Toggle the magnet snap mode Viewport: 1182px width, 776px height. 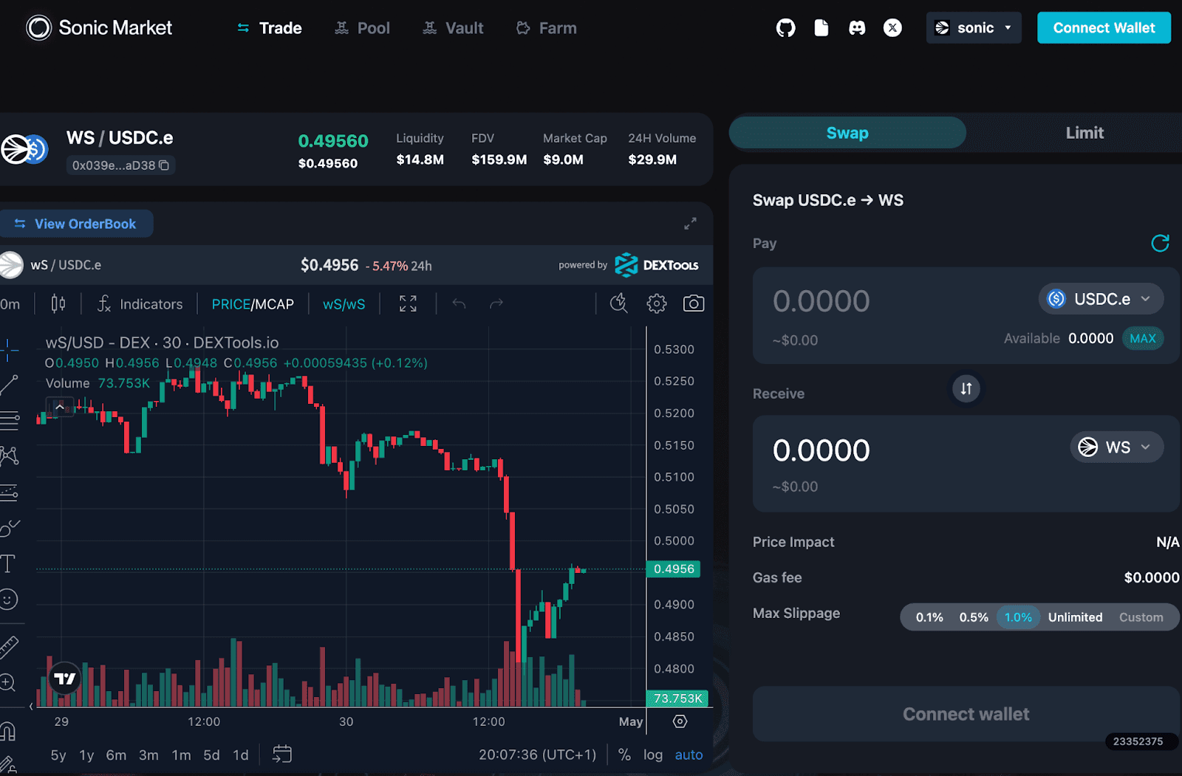tap(8, 731)
